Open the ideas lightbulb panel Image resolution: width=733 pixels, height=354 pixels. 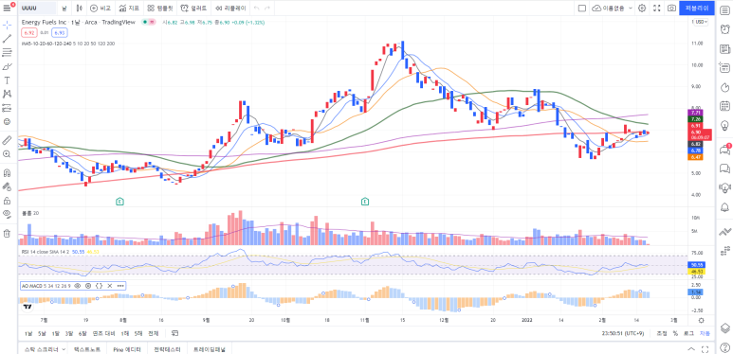[x=725, y=126]
